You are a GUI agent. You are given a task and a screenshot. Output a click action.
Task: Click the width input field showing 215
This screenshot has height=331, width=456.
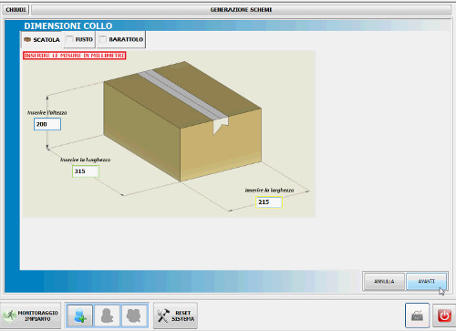[x=269, y=202]
